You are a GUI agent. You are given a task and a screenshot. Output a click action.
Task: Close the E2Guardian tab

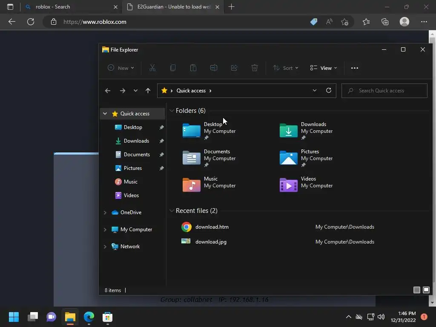point(217,7)
